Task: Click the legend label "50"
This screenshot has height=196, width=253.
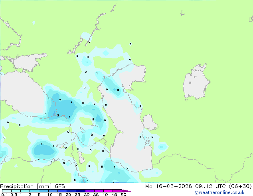Action: (124, 194)
